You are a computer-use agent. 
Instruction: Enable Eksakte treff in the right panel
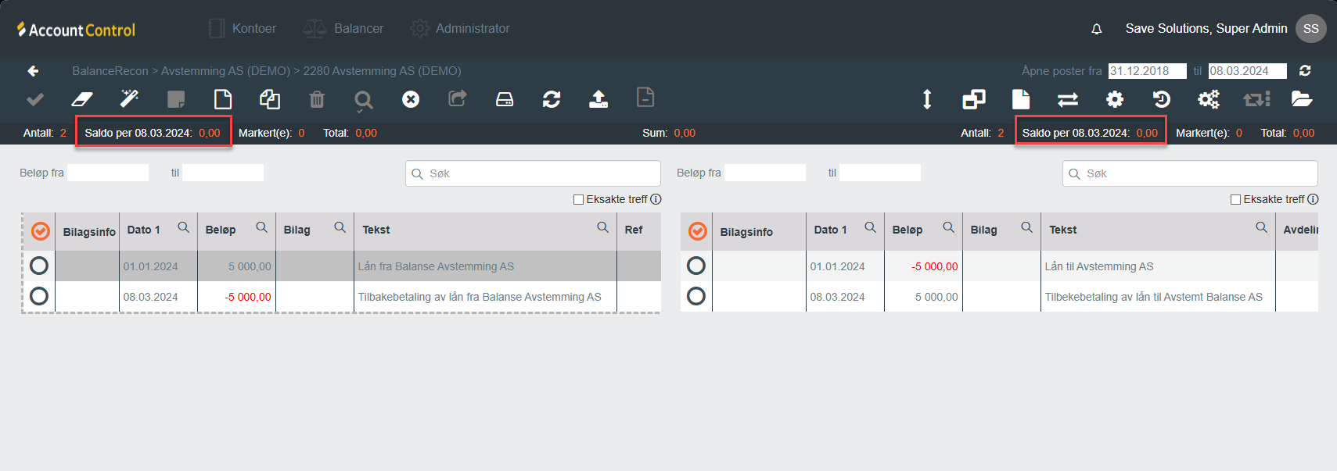(x=1236, y=200)
